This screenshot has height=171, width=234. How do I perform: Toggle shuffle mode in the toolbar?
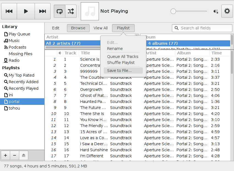[71, 11]
